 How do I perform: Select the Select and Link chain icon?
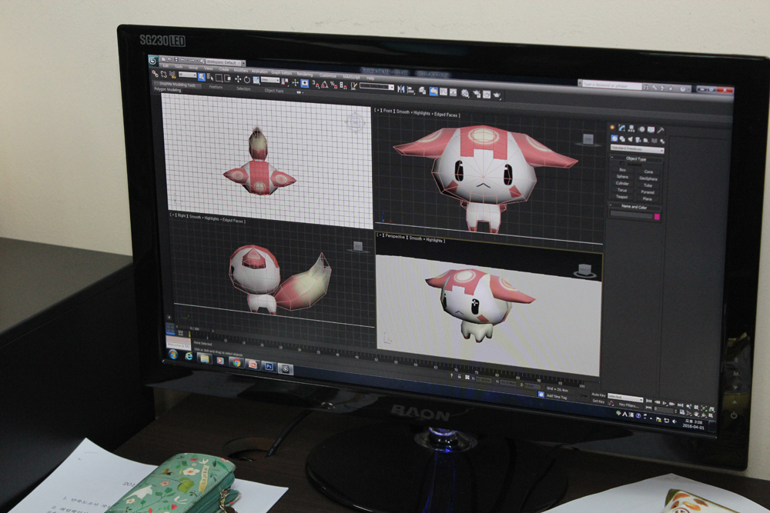[x=156, y=74]
